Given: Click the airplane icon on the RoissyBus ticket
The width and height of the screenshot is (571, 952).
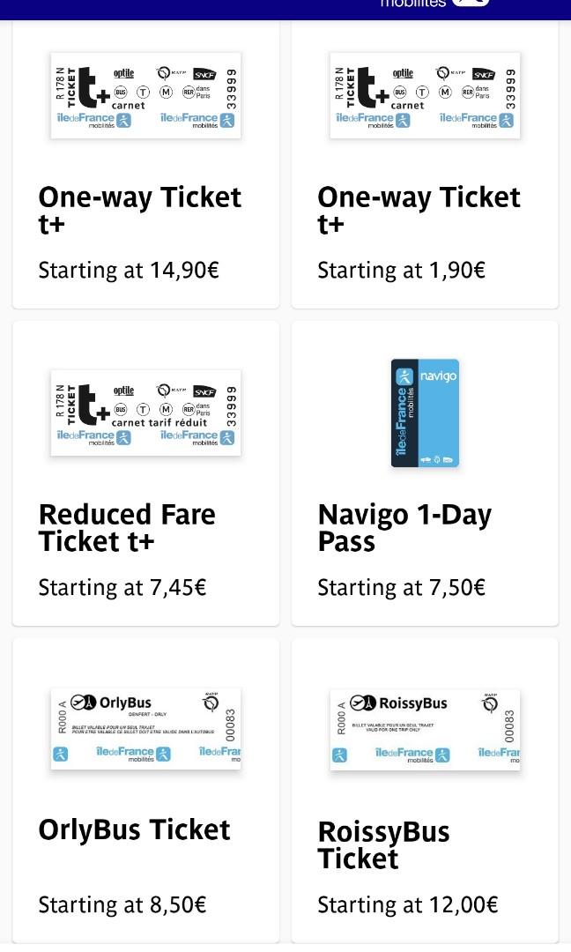Looking at the screenshot, I should (x=363, y=703).
